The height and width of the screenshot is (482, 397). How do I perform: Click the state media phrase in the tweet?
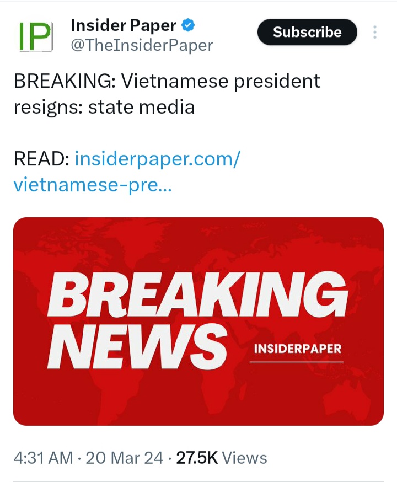(x=141, y=108)
